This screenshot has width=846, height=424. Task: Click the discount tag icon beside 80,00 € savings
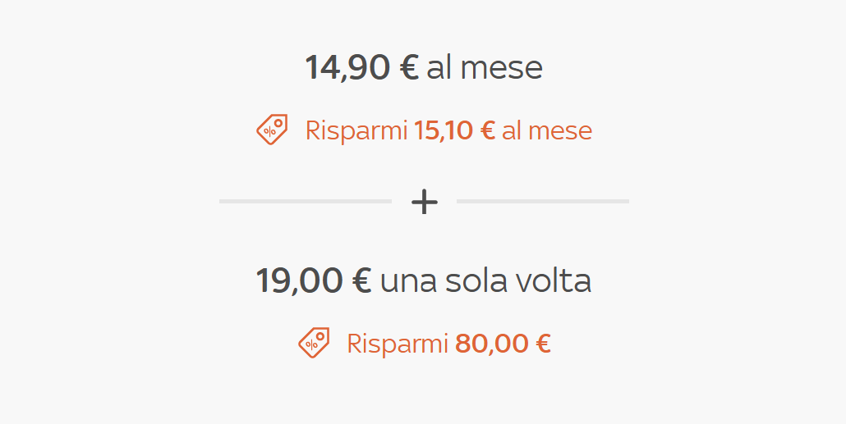[x=314, y=342]
